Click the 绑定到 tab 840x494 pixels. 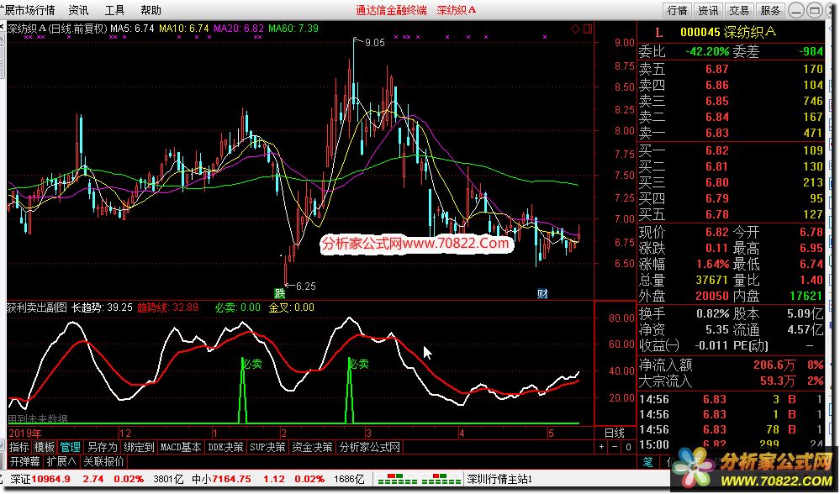[x=139, y=447]
